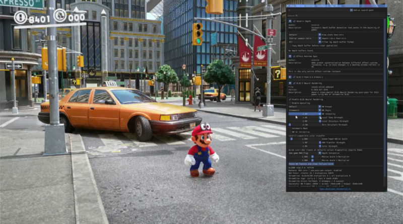
Task: Click the Scene Paper-White Scale slider
Action: [305, 139]
